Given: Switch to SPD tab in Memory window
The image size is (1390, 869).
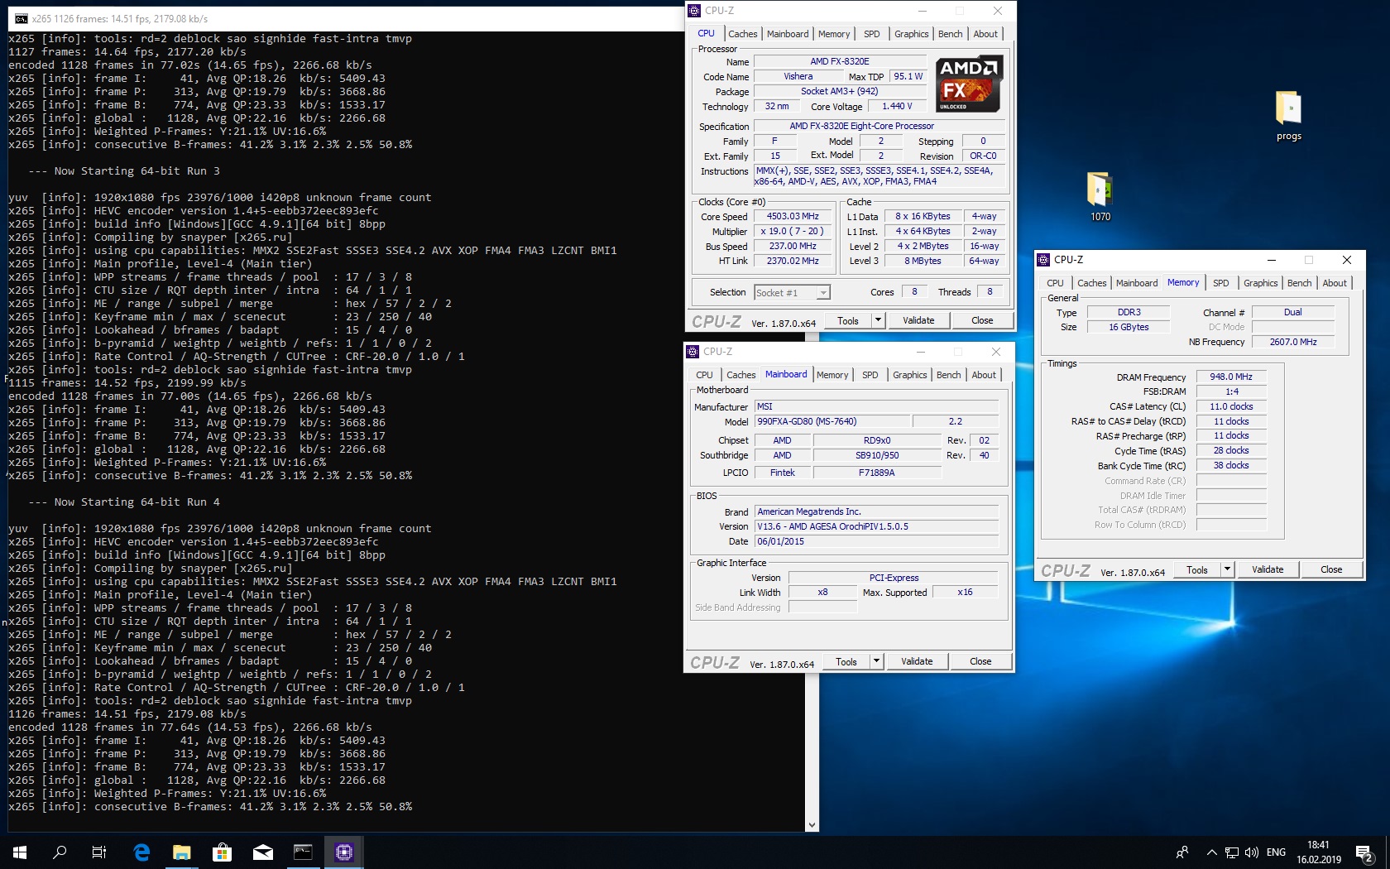Looking at the screenshot, I should (x=1220, y=283).
